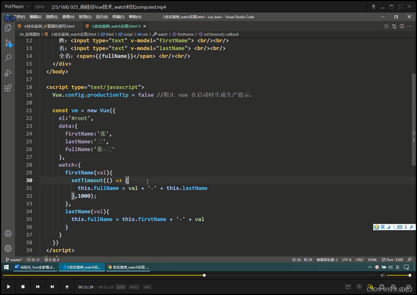This screenshot has height=295, width=417.
Task: Click the feedback icon in VS Code status bar
Action: coord(410,260)
